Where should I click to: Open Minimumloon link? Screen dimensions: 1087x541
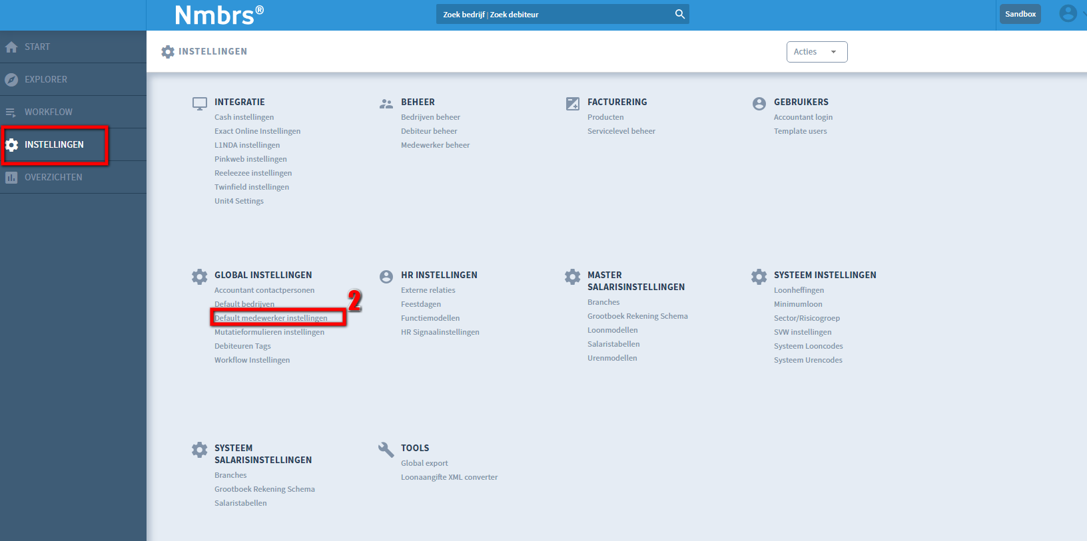coord(798,304)
